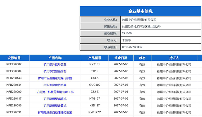Click the 终止日期 column header

click(x=121, y=58)
